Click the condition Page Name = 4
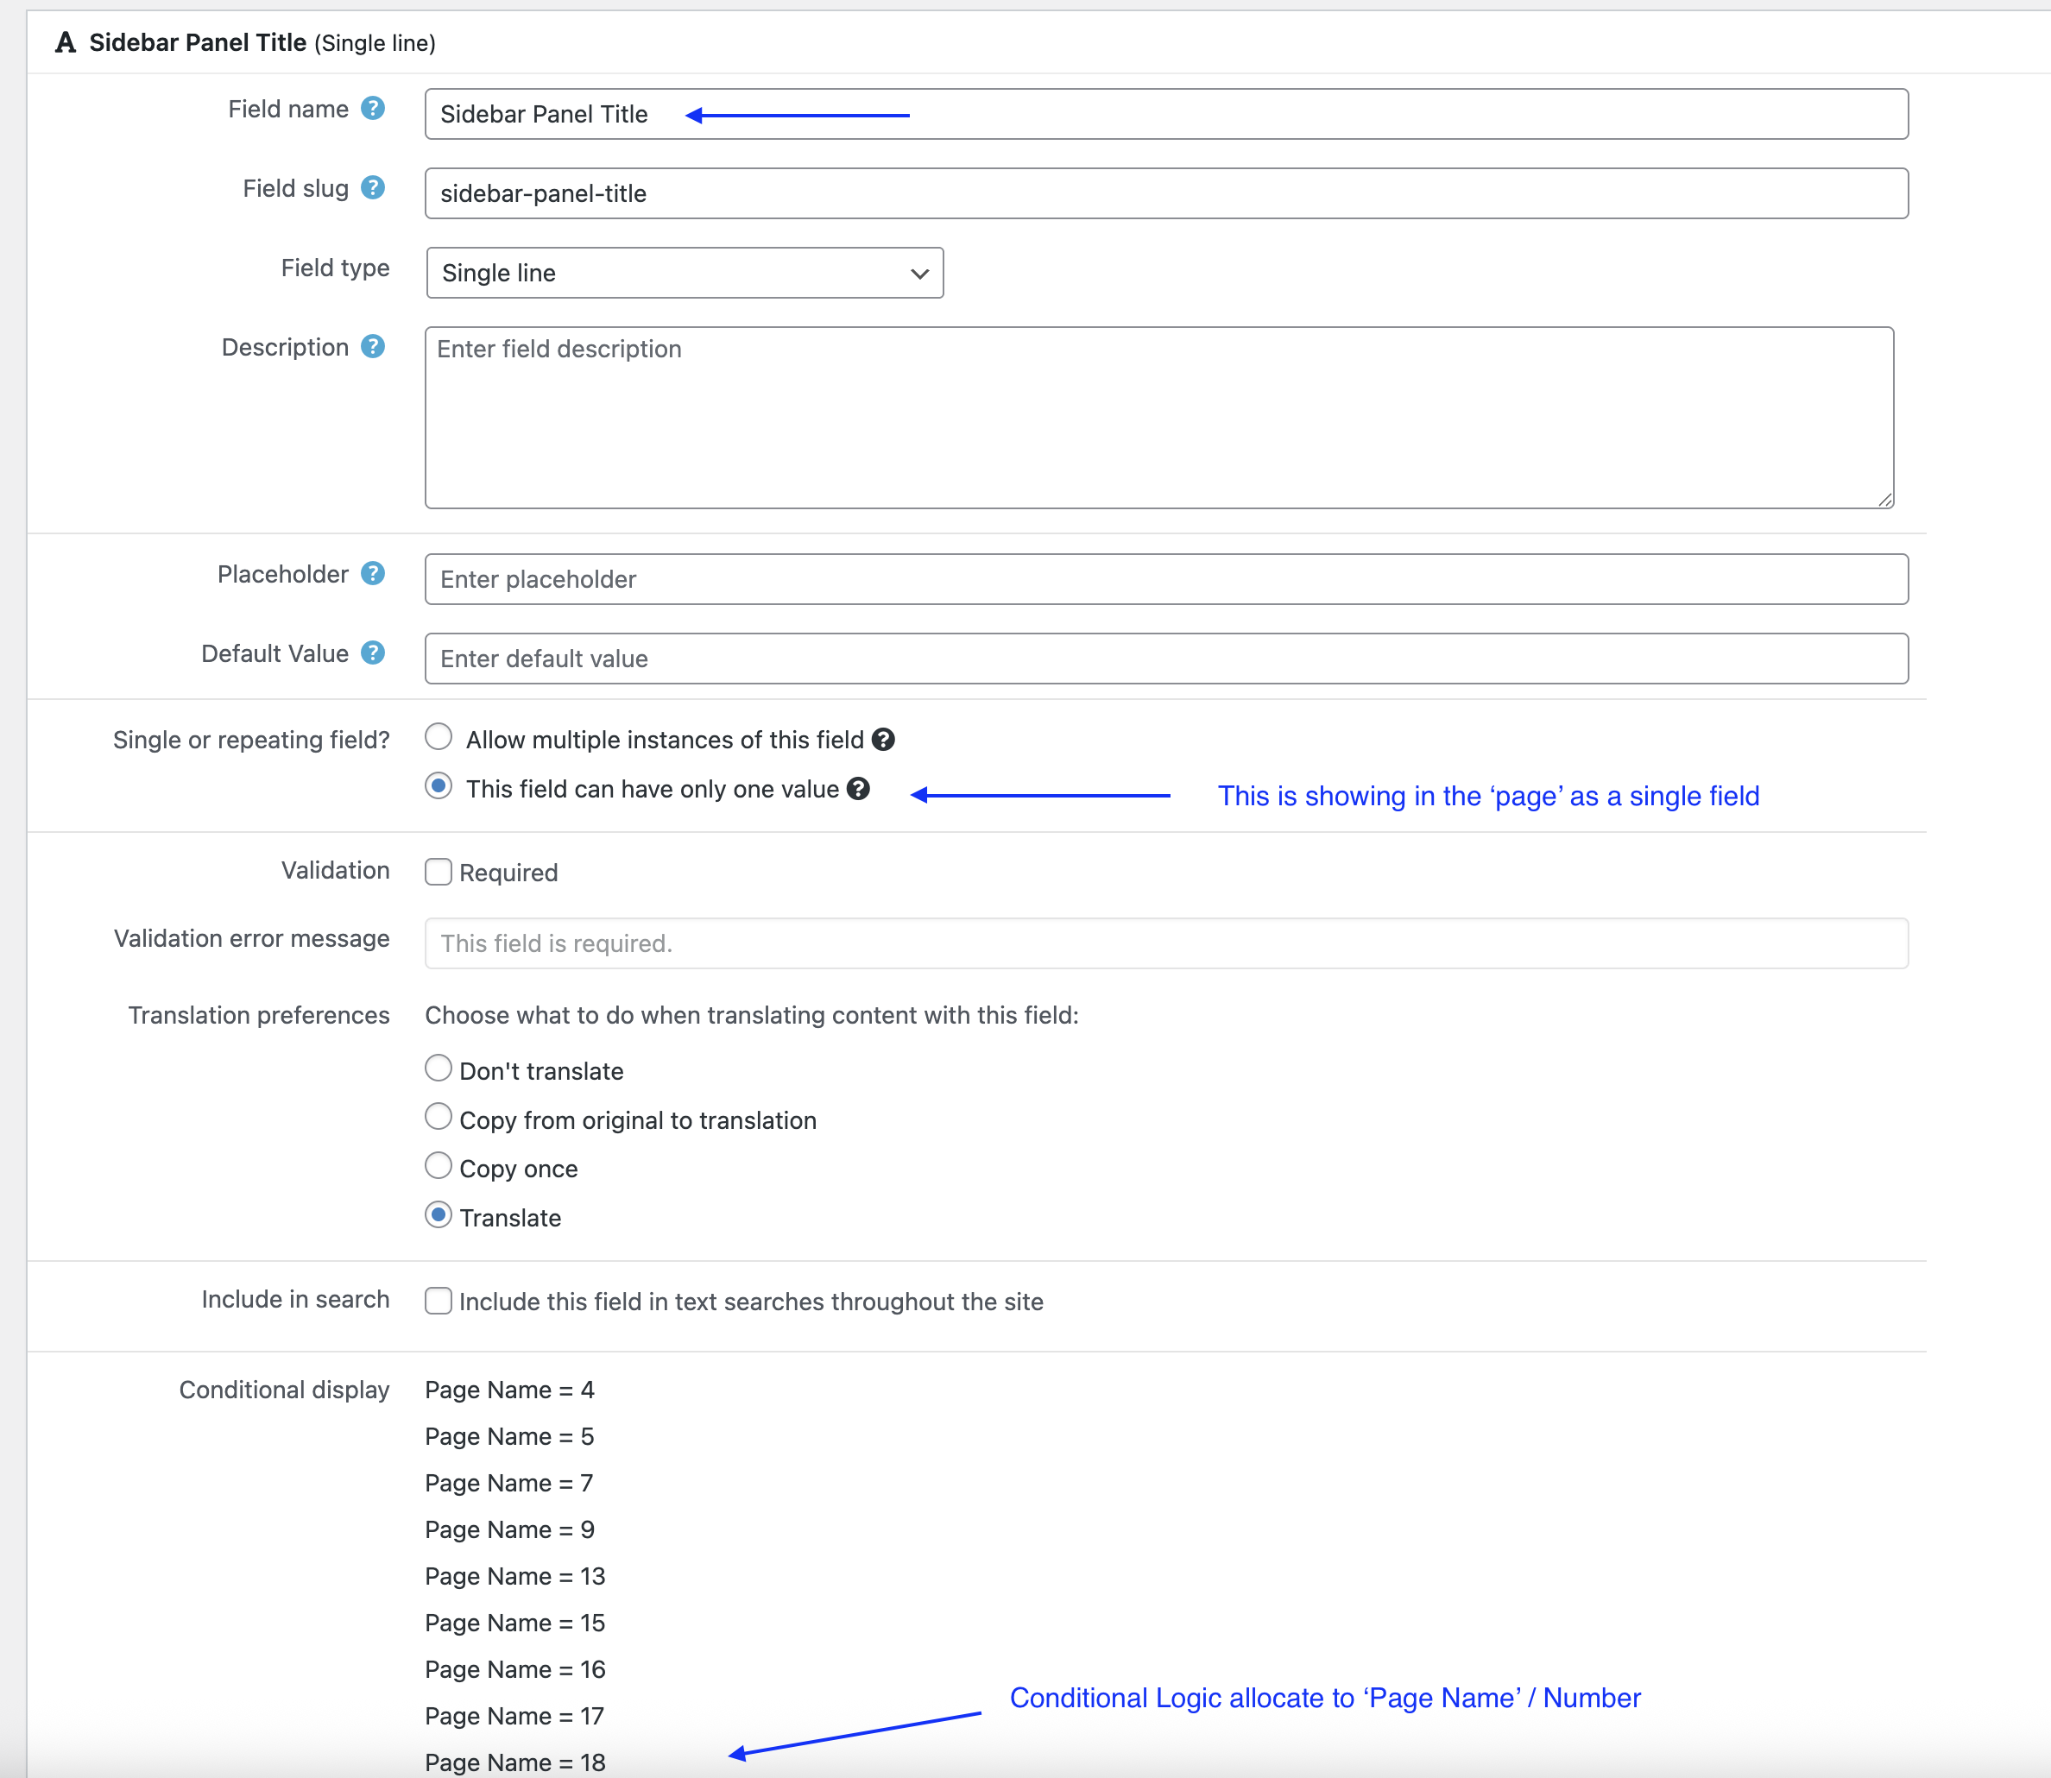The height and width of the screenshot is (1778, 2051). click(x=510, y=1390)
